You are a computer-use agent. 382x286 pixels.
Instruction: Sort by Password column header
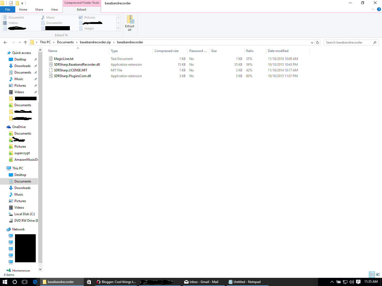coord(198,51)
